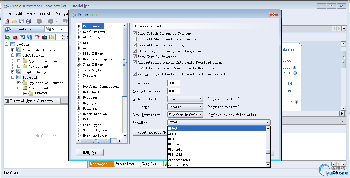Choose UTF_16BE from encoding list
The width and height of the screenshot is (350, 178).
click(217, 149)
